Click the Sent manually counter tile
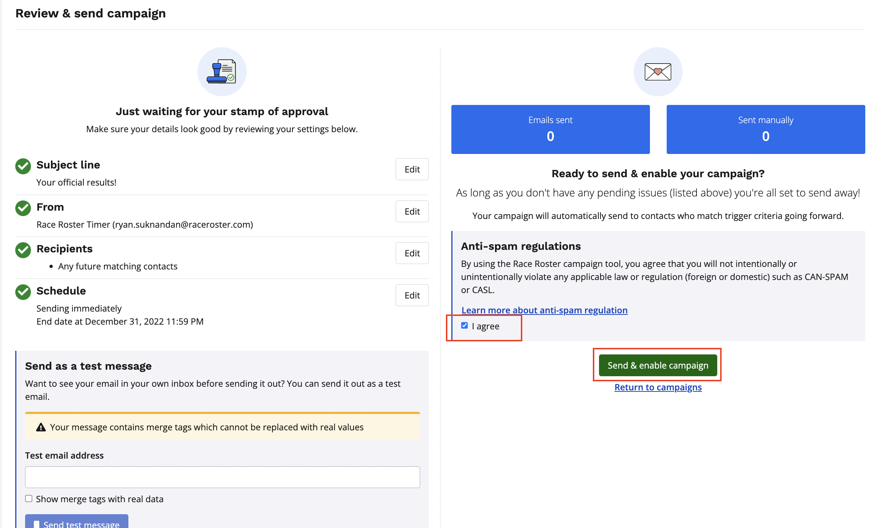Viewport: 878px width, 528px height. click(766, 129)
